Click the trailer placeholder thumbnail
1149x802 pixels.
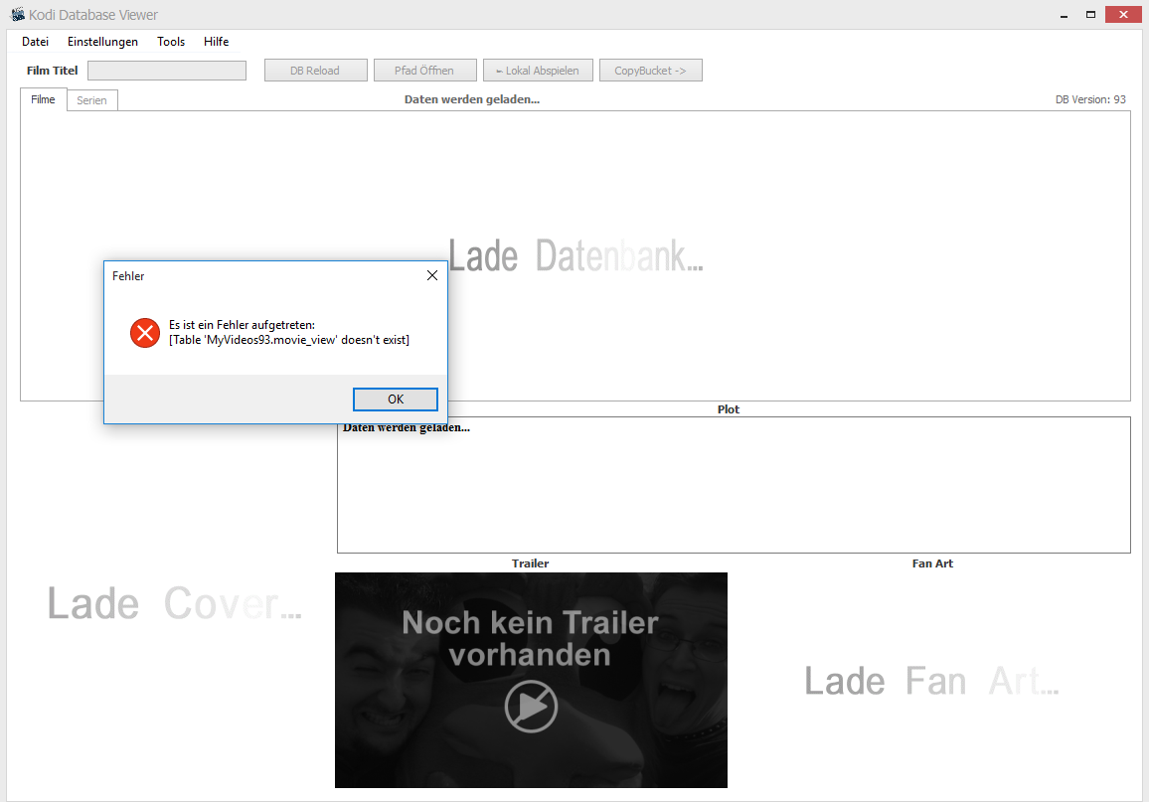(x=532, y=681)
